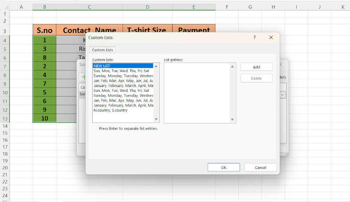350x202 pixels.
Task: Select cell B4 containing value 1
Action: [44, 40]
